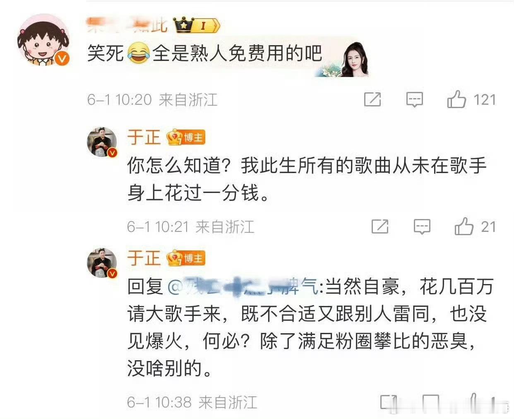This screenshot has height=419, width=514.
Task: Open the Chibi Maruko cartoon avatar profile
Action: click(x=43, y=41)
